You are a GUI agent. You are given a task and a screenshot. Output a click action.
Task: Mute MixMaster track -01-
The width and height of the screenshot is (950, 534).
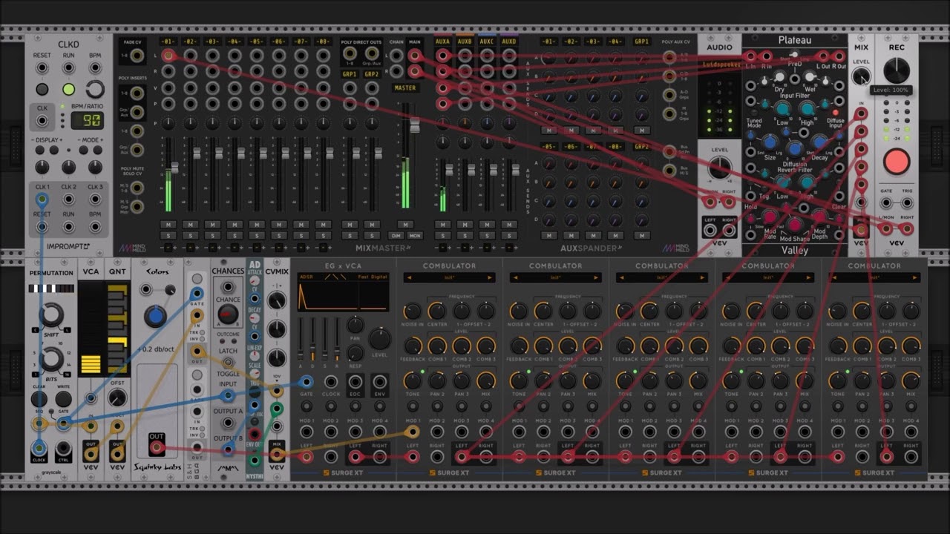168,225
